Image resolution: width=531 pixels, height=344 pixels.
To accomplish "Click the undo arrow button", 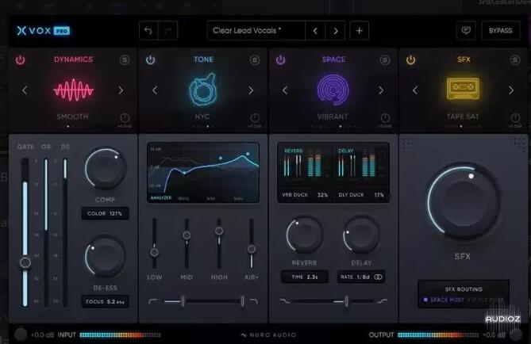I will [x=148, y=31].
